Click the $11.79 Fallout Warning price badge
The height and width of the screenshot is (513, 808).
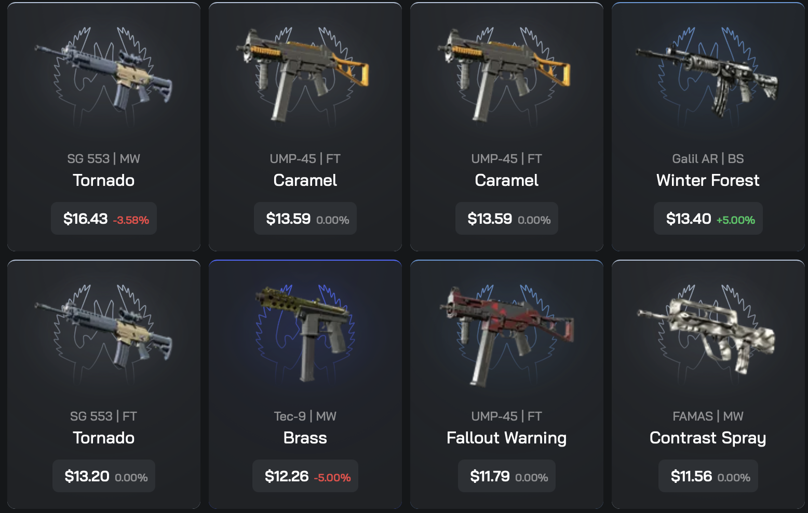tap(507, 476)
